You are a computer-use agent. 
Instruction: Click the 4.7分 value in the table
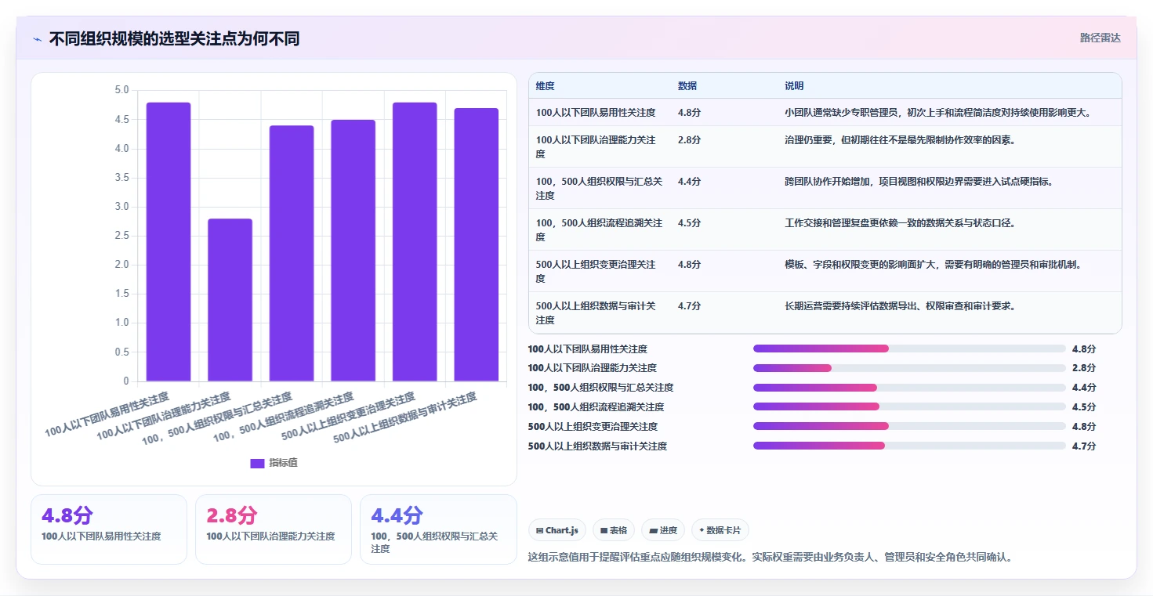click(x=689, y=306)
